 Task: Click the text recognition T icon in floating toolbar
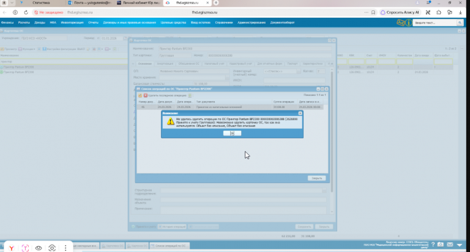click(25, 248)
